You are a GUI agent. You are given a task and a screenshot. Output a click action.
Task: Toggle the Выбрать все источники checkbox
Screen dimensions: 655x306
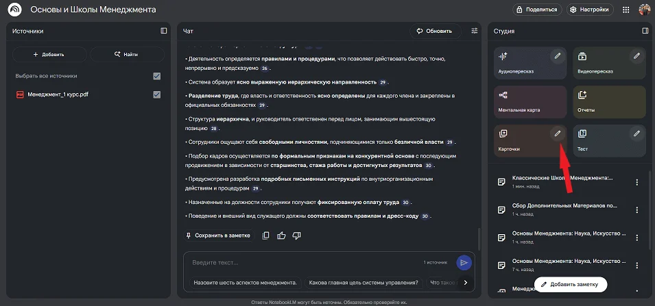[157, 76]
